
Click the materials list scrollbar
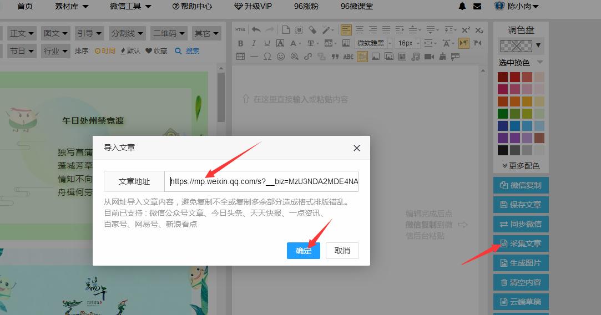coord(221,97)
